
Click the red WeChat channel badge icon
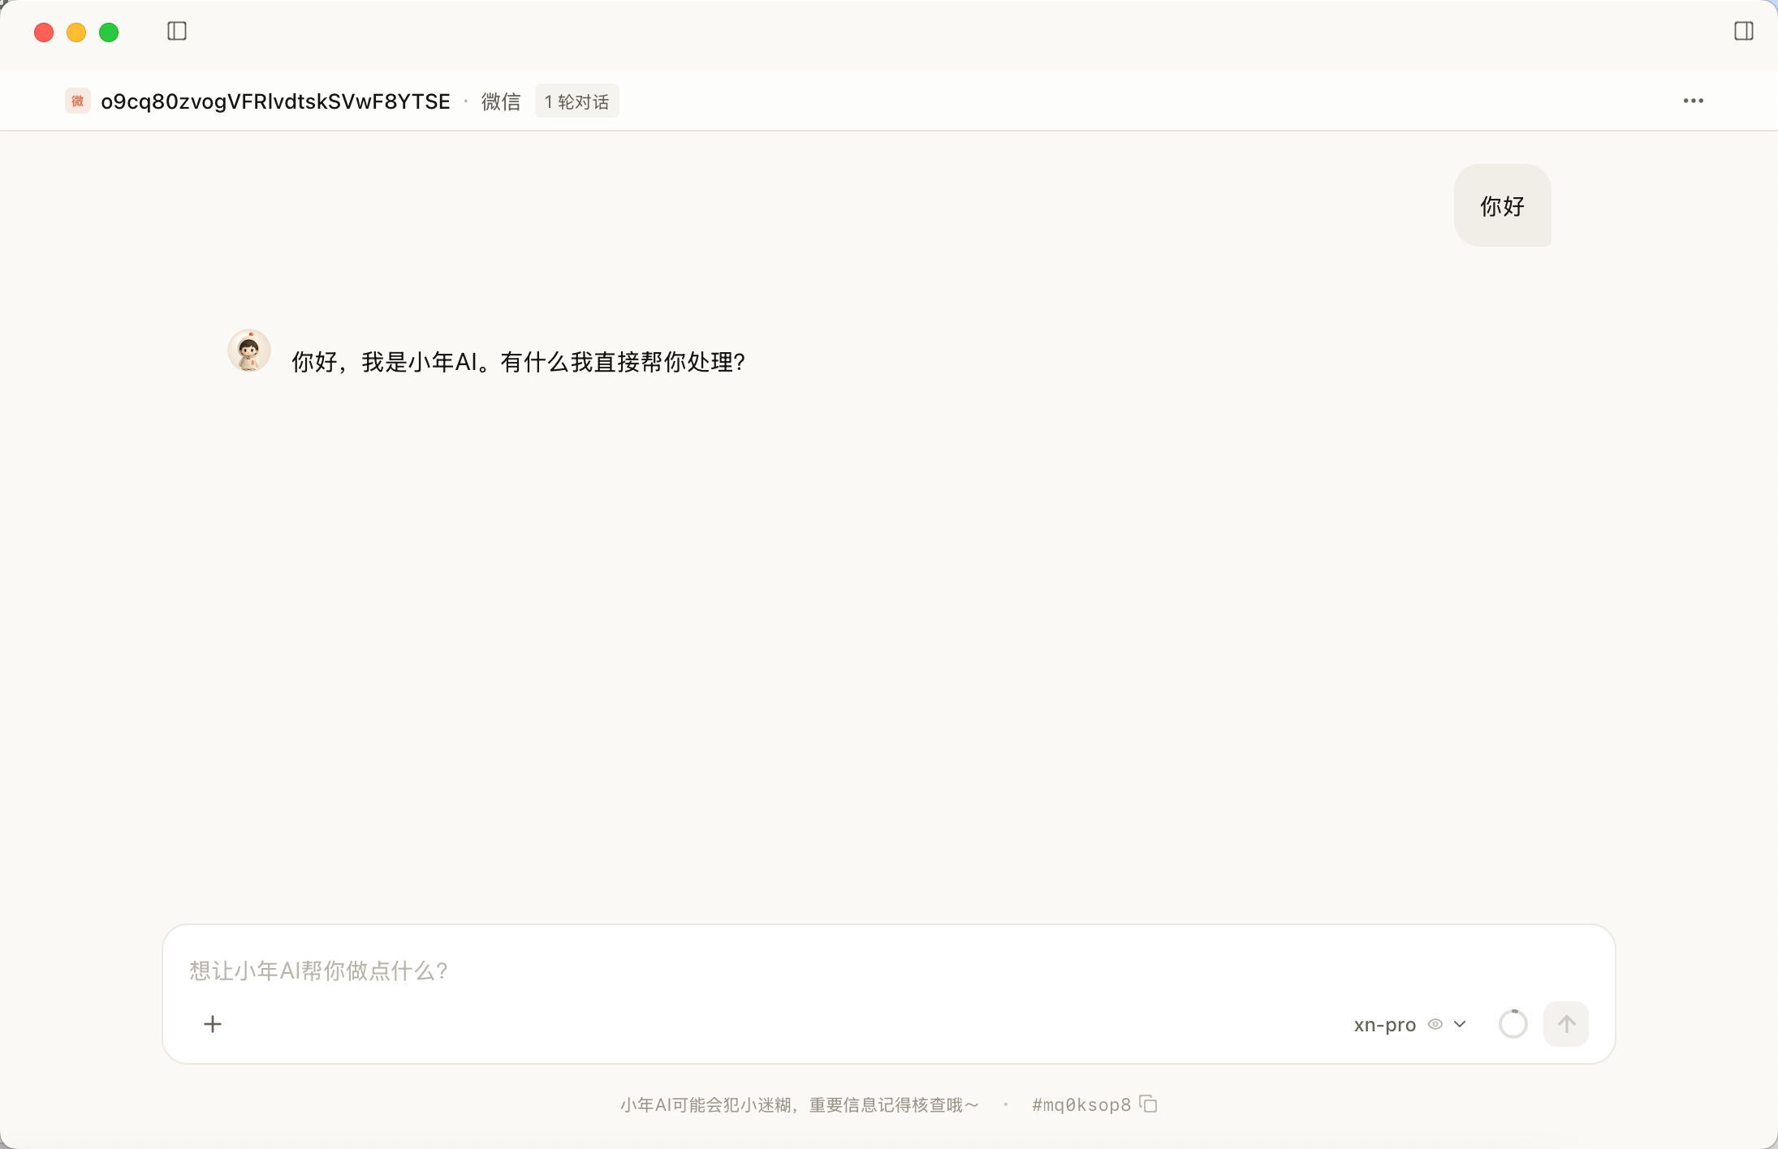pos(78,101)
